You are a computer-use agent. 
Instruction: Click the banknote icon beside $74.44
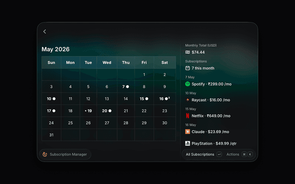188,52
